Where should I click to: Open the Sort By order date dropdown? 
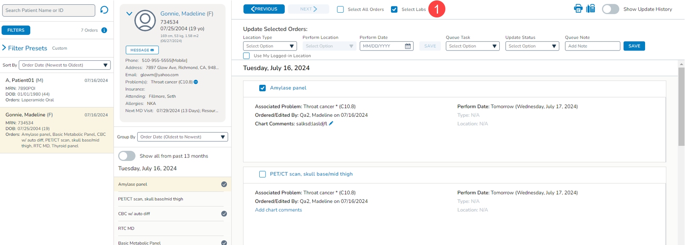coord(65,65)
